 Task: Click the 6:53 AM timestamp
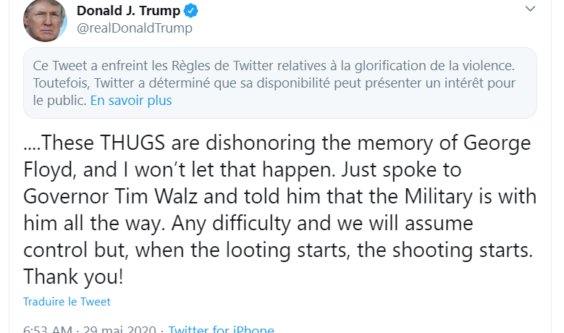[x=47, y=329]
